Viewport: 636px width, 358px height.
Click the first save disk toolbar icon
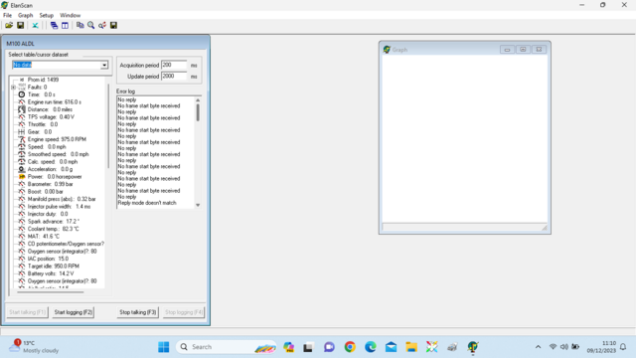click(x=20, y=25)
